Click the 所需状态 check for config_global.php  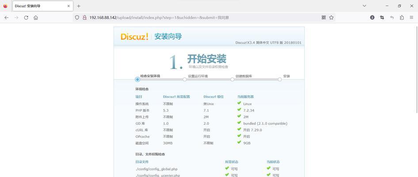click(x=227, y=168)
